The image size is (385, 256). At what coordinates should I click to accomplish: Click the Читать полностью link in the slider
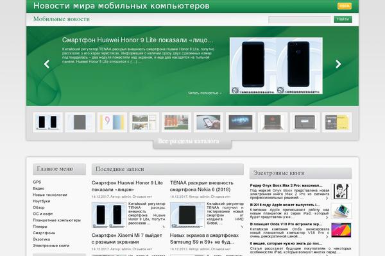click(x=205, y=93)
